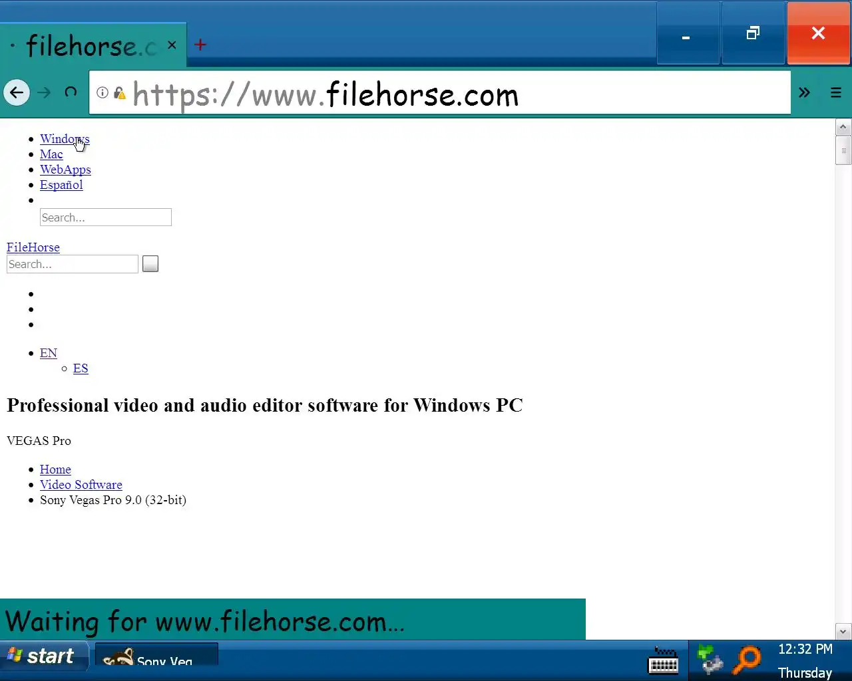Click the address bar URL field
Image resolution: width=852 pixels, height=681 pixels.
[x=439, y=92]
